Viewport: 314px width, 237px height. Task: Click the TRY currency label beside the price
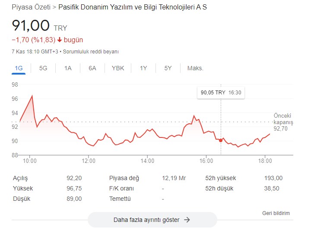coord(60,28)
